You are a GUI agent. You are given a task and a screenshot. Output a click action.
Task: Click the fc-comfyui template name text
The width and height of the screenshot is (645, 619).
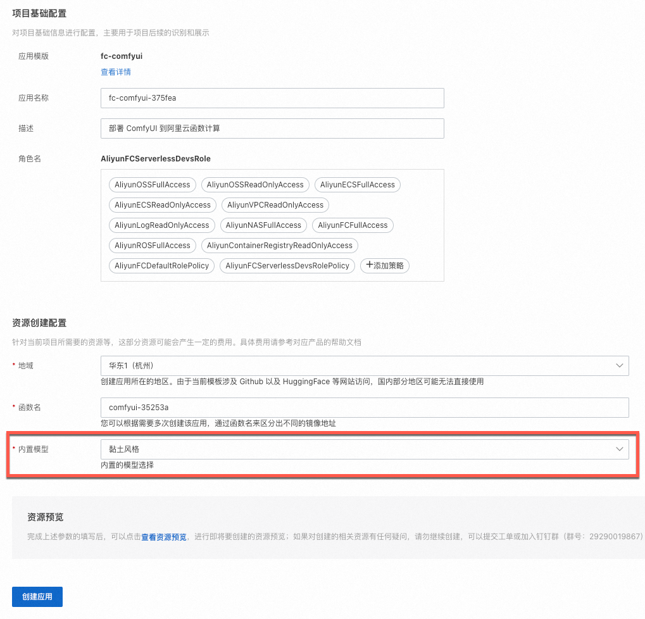(x=122, y=56)
